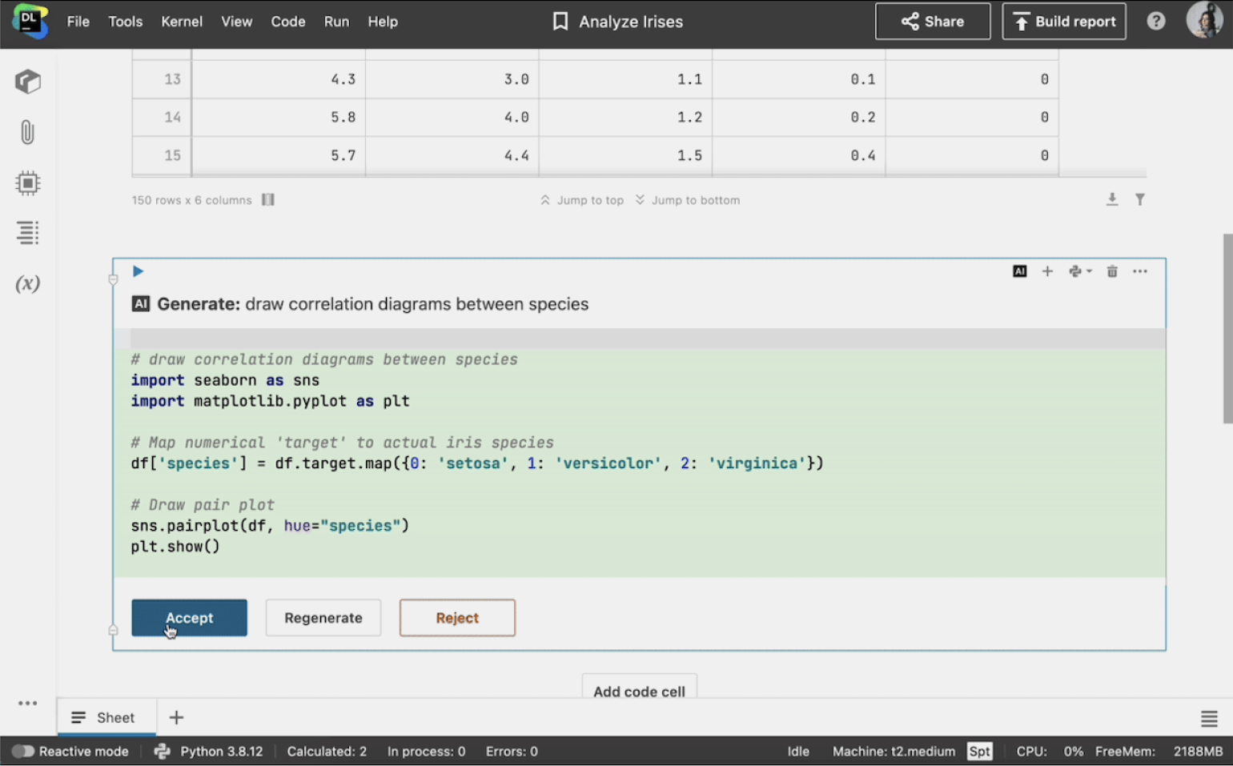Open the table of contents sidebar icon
The height and width of the screenshot is (766, 1233).
point(28,233)
